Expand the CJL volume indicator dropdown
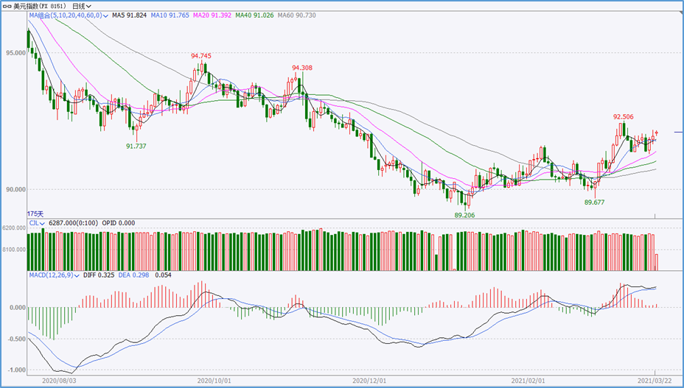The height and width of the screenshot is (388, 684). [x=43, y=222]
